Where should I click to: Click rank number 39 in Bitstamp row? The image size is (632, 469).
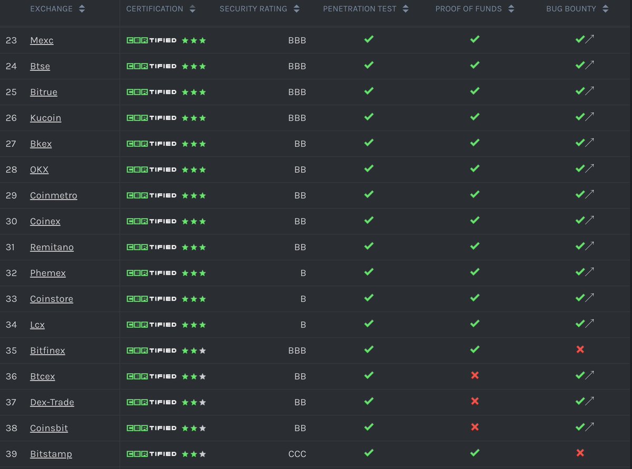pyautogui.click(x=11, y=454)
